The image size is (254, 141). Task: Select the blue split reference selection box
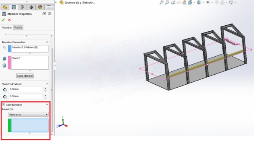coord(30,125)
